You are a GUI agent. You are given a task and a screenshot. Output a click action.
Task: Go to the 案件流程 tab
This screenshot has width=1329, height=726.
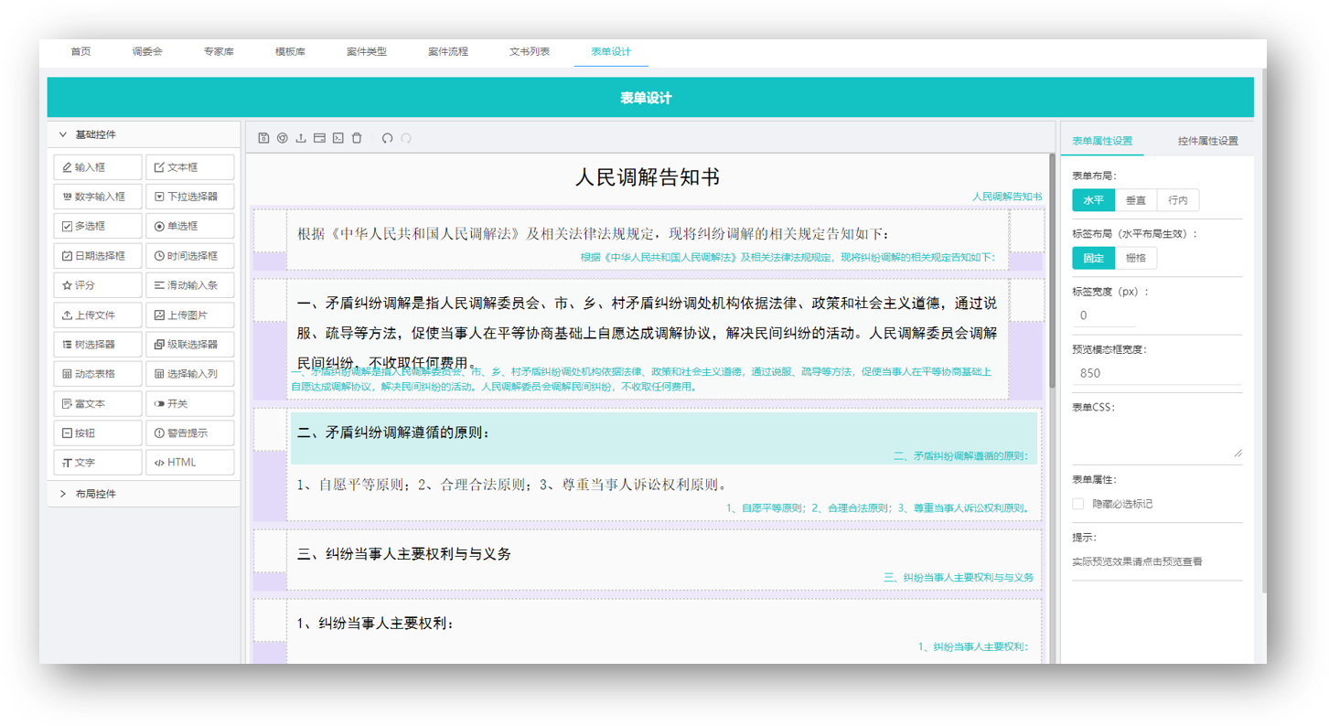tap(448, 52)
